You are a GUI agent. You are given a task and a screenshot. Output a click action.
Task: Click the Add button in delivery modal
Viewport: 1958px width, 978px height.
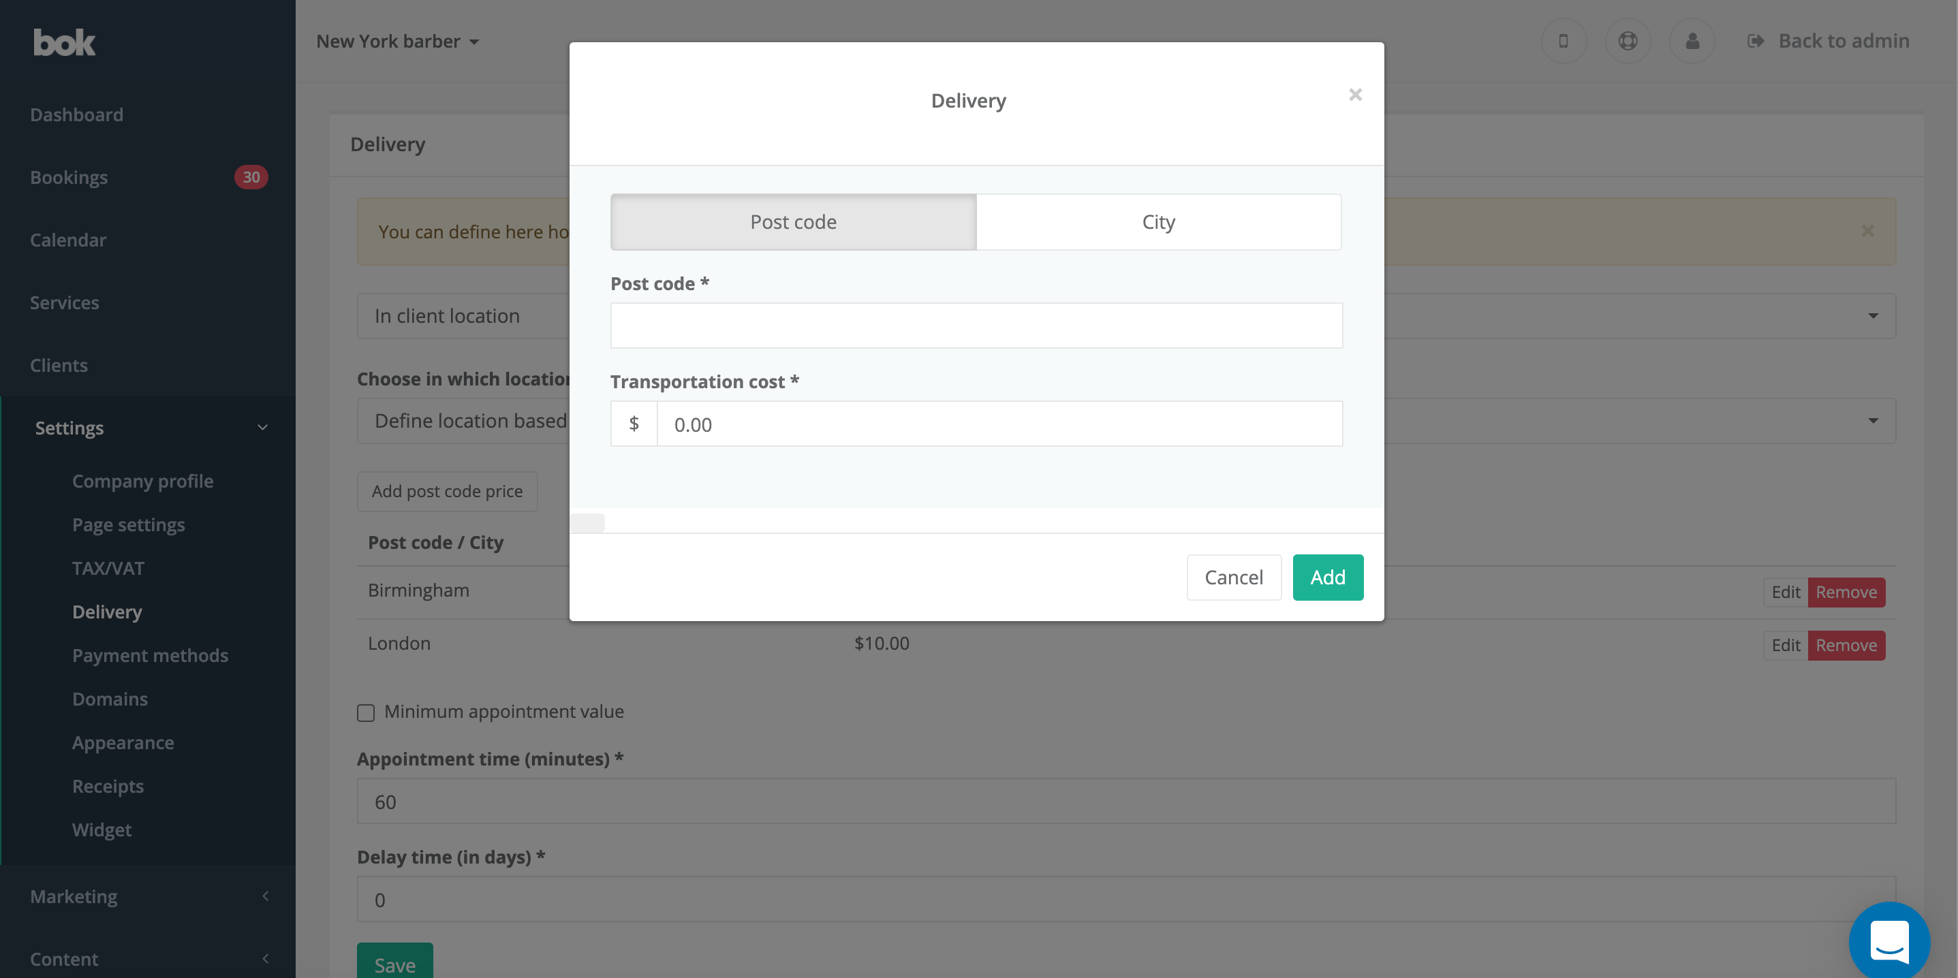coord(1328,577)
